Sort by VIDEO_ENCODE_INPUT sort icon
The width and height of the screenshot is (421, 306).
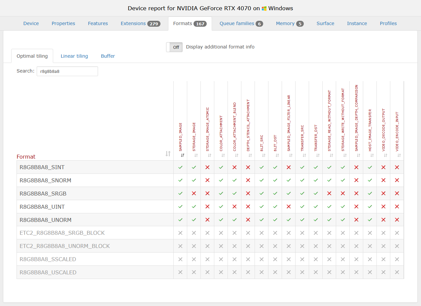[399, 155]
